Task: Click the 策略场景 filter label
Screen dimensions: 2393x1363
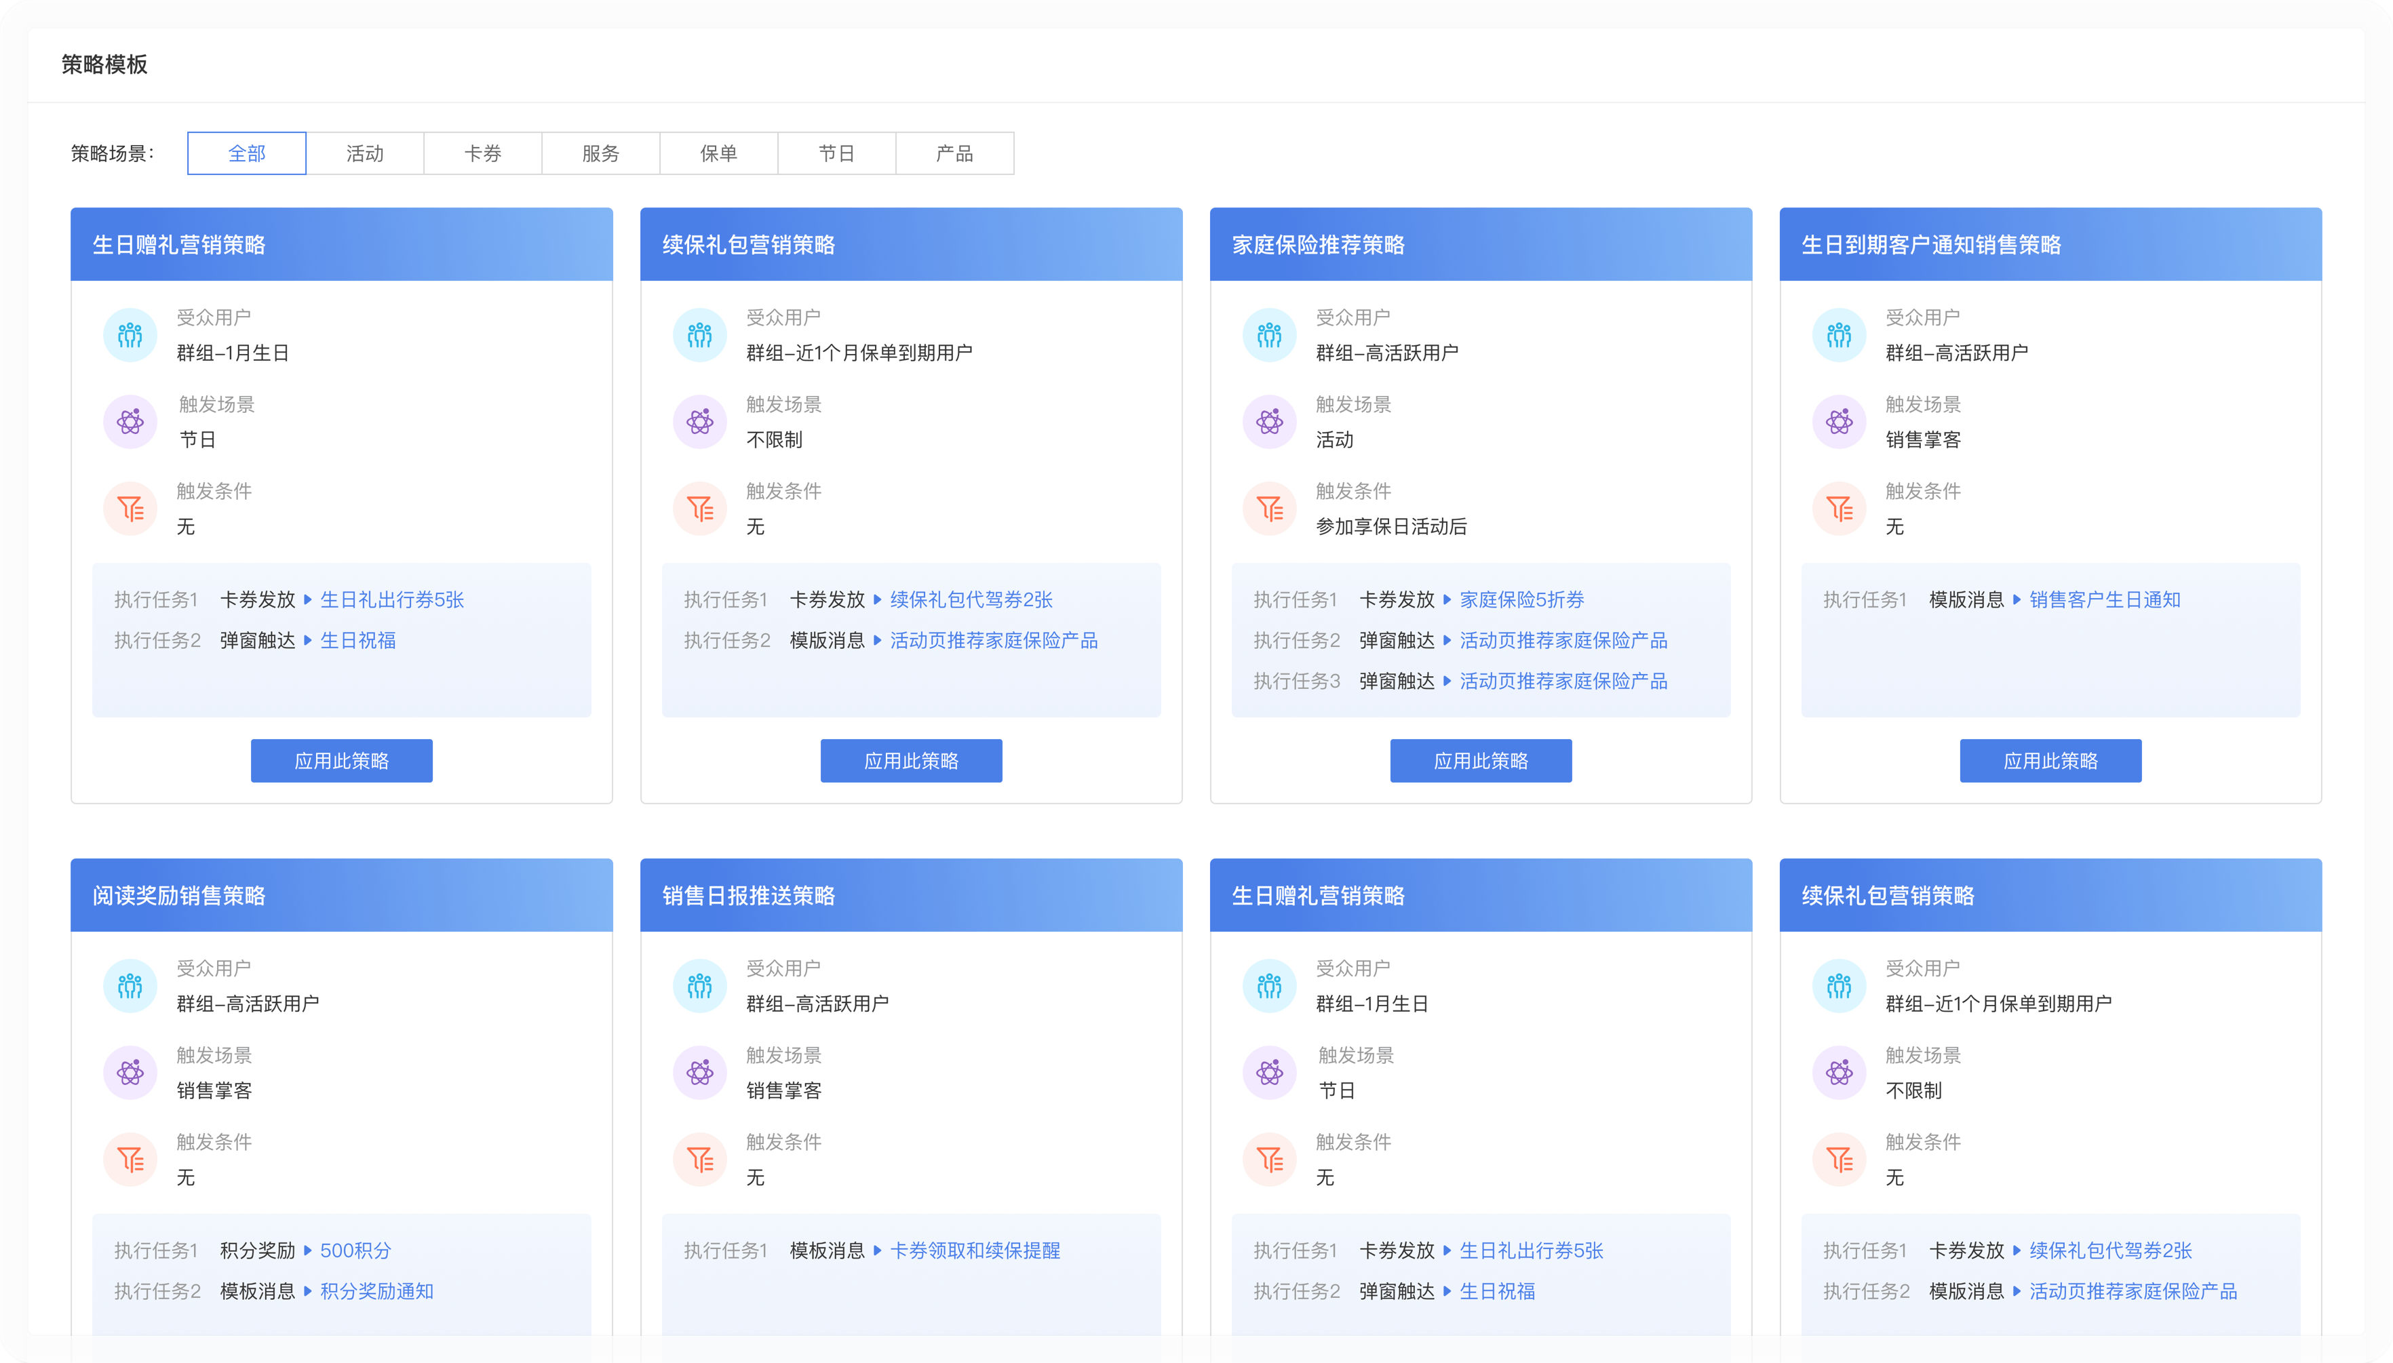Action: point(113,153)
